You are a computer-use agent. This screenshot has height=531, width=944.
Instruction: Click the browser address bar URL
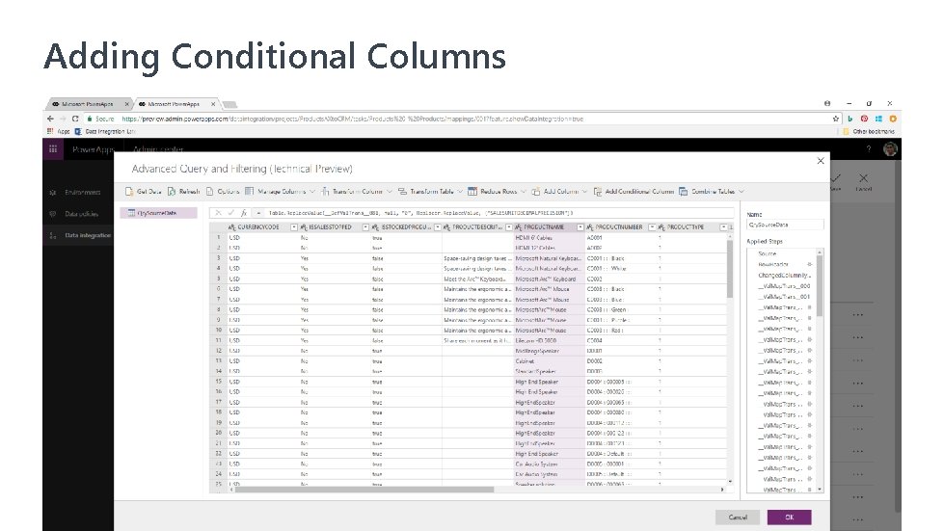coord(353,119)
